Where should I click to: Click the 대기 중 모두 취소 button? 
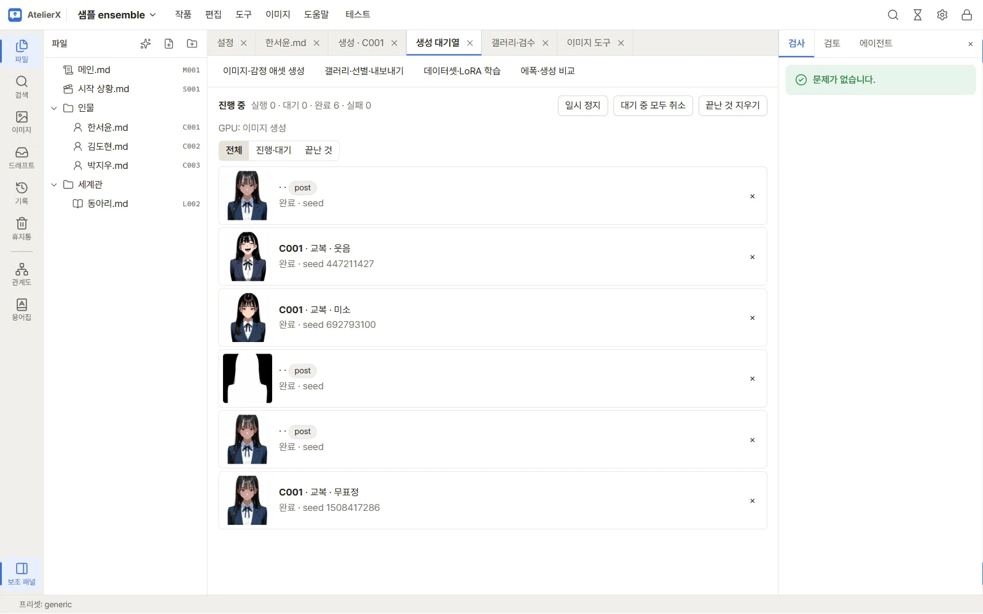click(653, 106)
